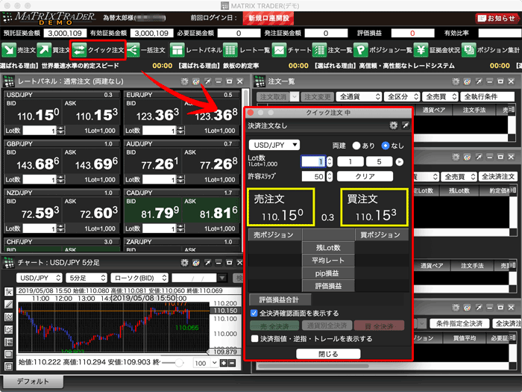Click 買注文 110.153 buy button
The height and width of the screenshot is (392, 522).
pyautogui.click(x=374, y=208)
